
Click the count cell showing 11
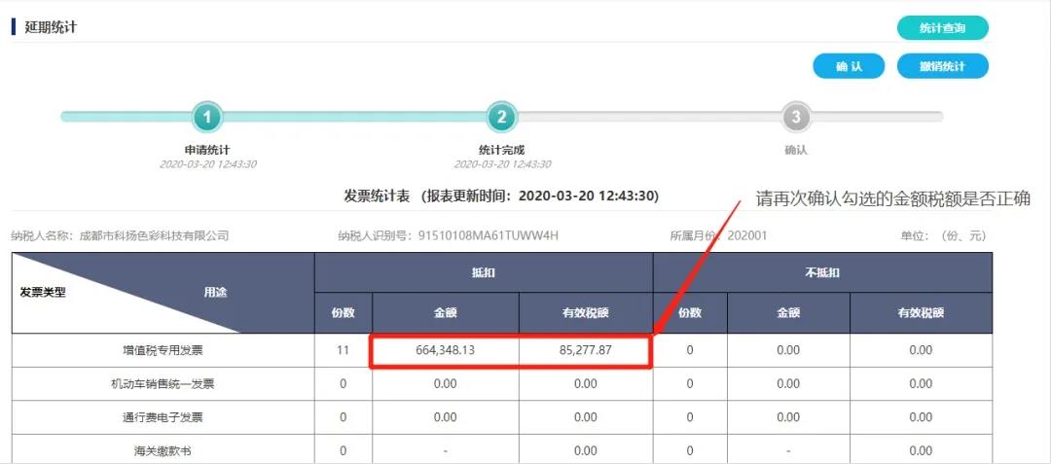343,350
